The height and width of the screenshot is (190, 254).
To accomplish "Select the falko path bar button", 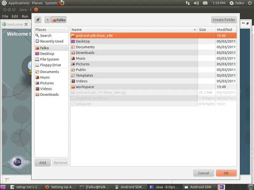I will tap(58, 20).
